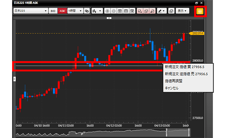
Task: Click the 04/10 16:00 time axis label
Action: point(42,126)
